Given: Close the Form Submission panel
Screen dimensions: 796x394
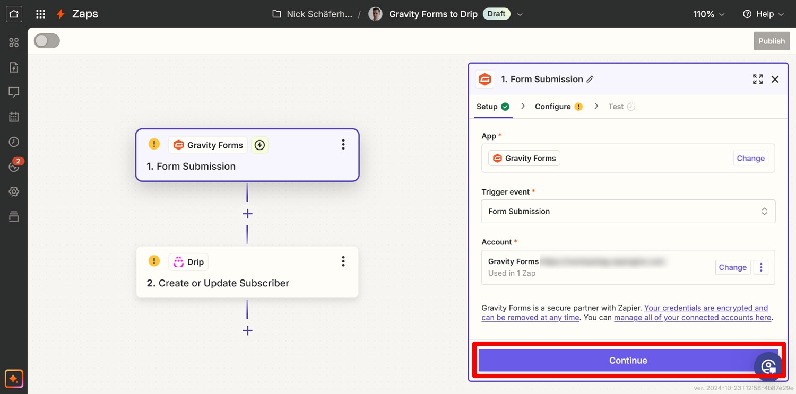Looking at the screenshot, I should (x=775, y=80).
